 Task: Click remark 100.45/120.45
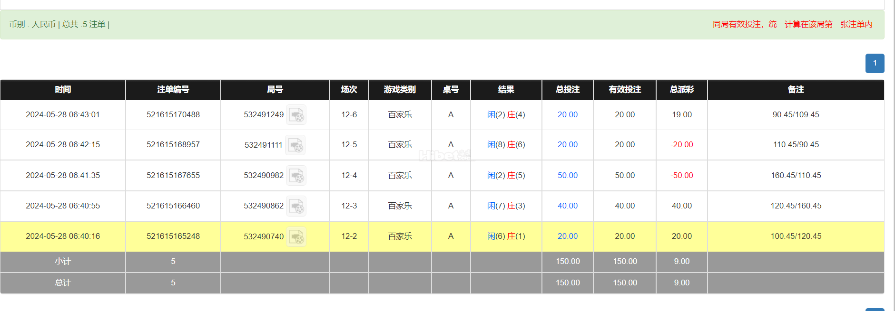tap(796, 236)
